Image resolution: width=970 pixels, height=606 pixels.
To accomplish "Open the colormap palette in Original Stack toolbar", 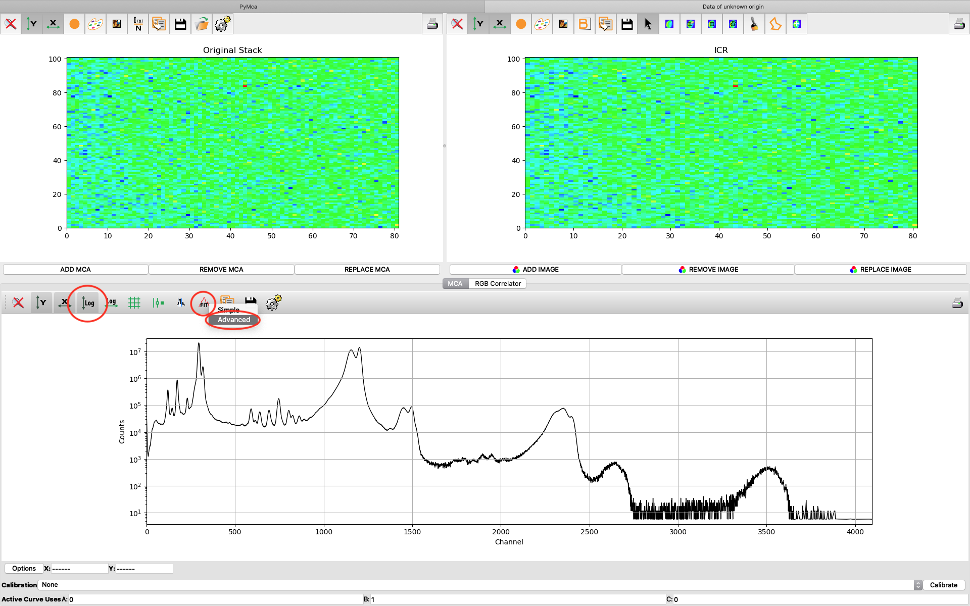I will pos(95,24).
